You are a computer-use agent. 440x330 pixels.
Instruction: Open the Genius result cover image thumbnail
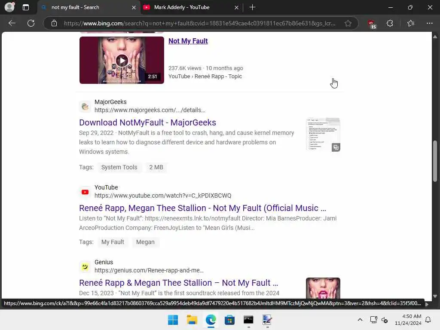[323, 288]
